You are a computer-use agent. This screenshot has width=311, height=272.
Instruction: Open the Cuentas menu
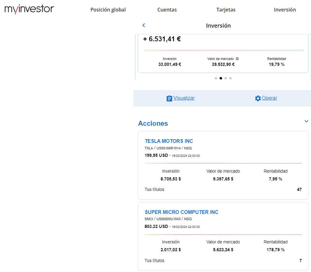click(x=167, y=10)
